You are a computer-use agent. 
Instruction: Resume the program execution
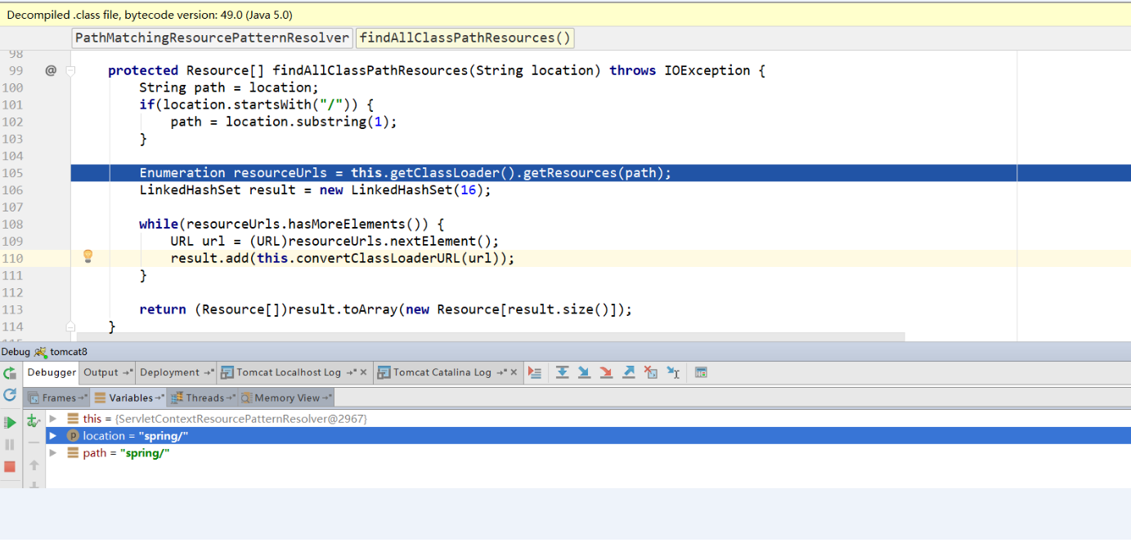[11, 422]
